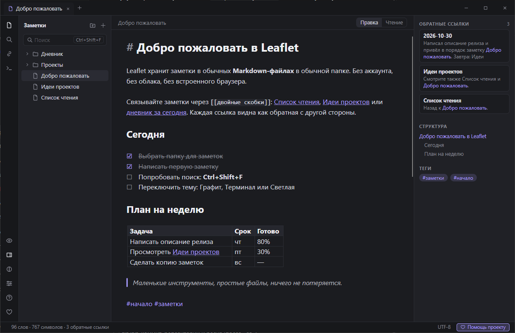This screenshot has width=515, height=333.
Task: Click the Помощь проекту button
Action: click(483, 327)
